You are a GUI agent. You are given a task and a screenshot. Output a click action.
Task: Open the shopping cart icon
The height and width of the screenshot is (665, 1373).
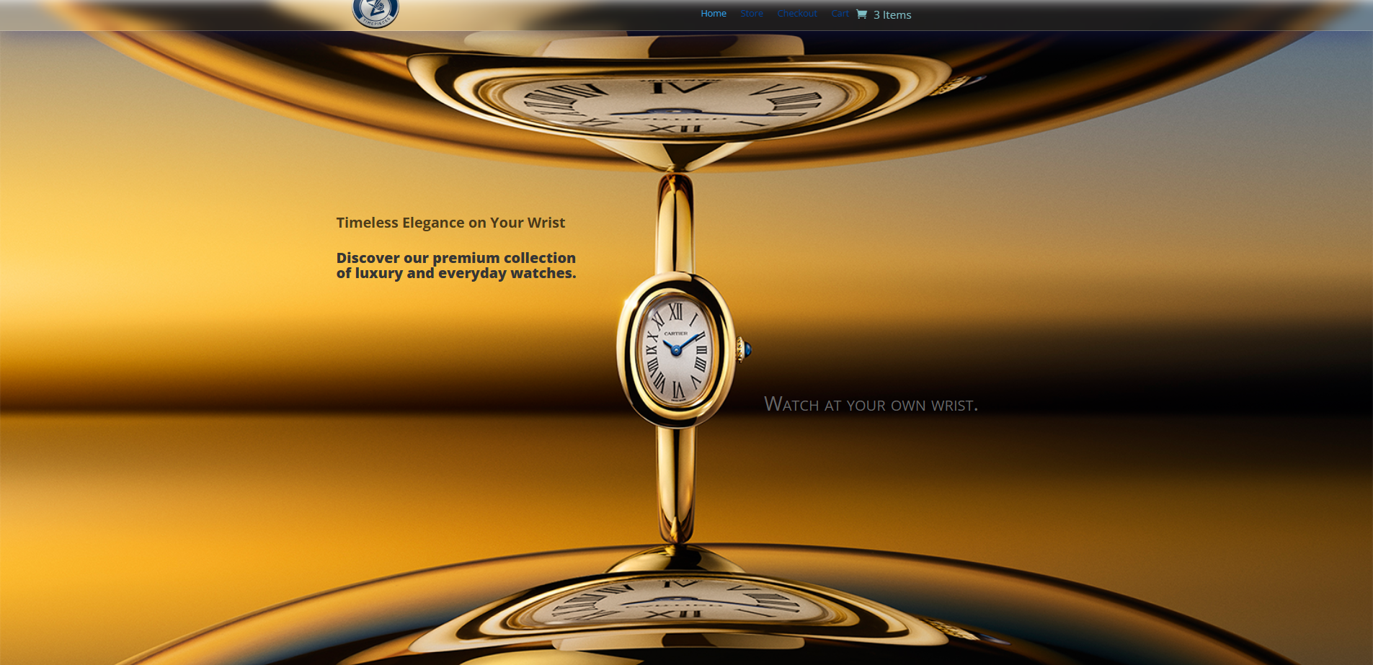tap(861, 14)
